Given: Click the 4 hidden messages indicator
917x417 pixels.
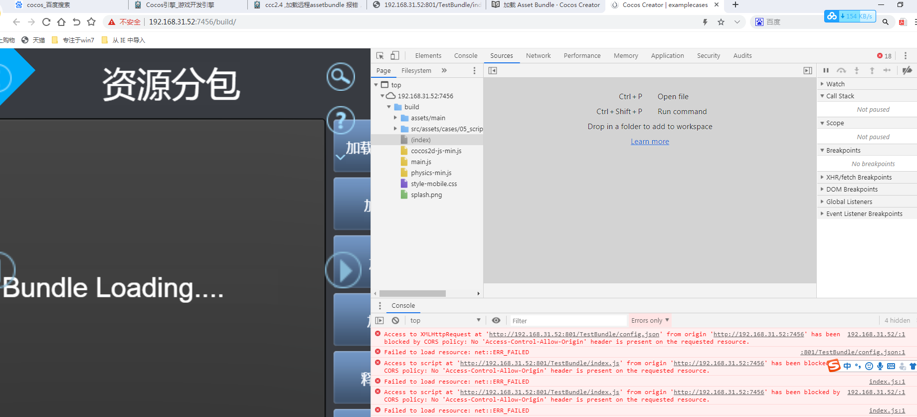Looking at the screenshot, I should [897, 321].
